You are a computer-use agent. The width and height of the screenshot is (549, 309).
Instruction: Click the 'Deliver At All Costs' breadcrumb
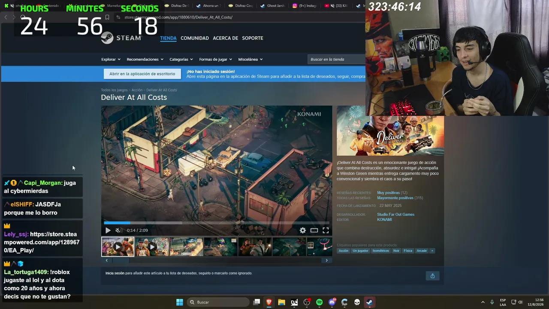pyautogui.click(x=161, y=90)
